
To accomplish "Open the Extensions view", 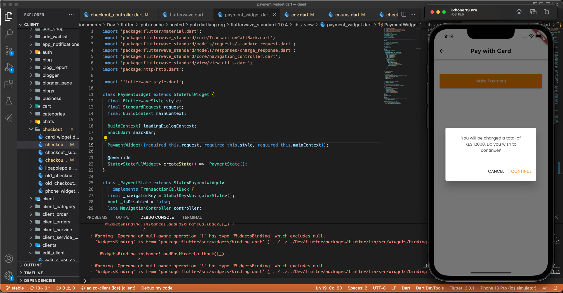I will 9,84.
